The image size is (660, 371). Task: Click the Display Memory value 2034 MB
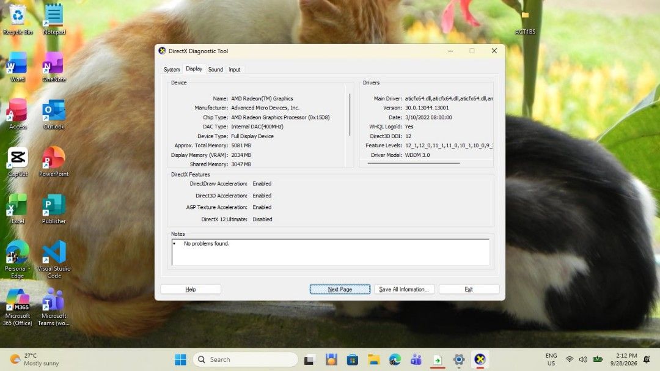tap(241, 155)
